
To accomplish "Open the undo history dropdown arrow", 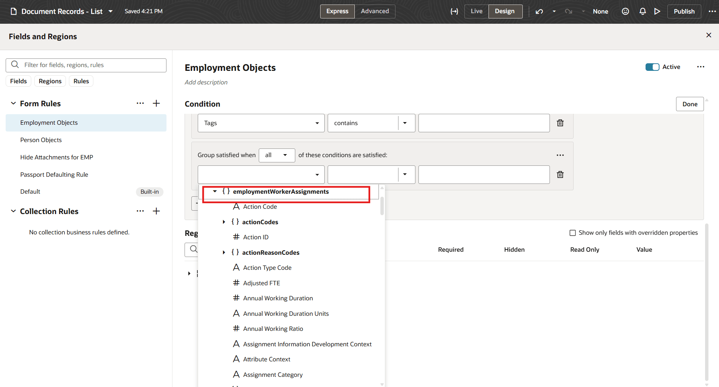I will (x=554, y=11).
